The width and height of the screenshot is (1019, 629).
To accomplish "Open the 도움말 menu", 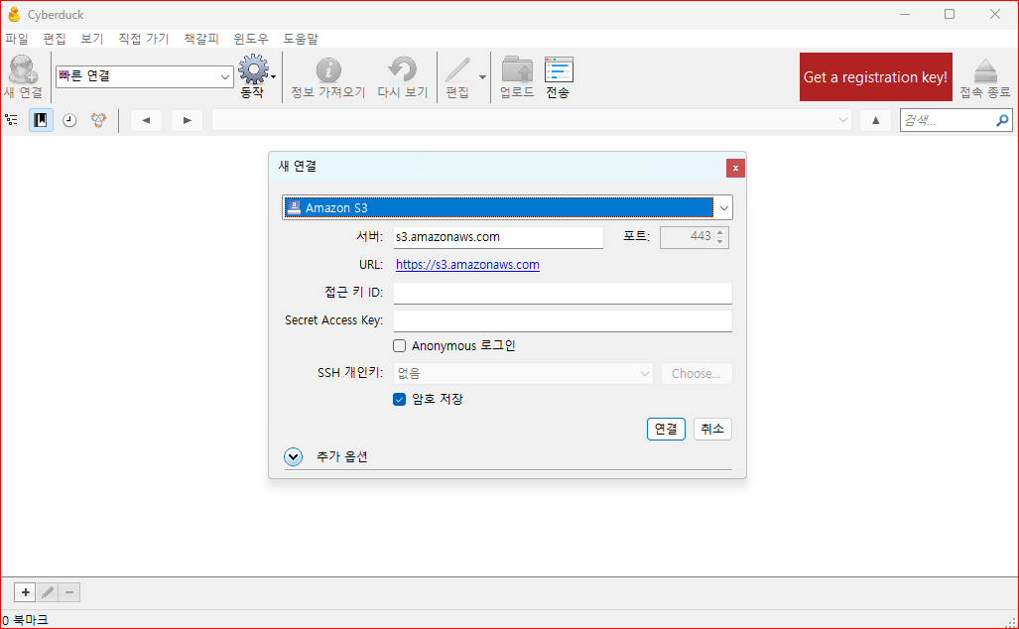I will (x=301, y=39).
